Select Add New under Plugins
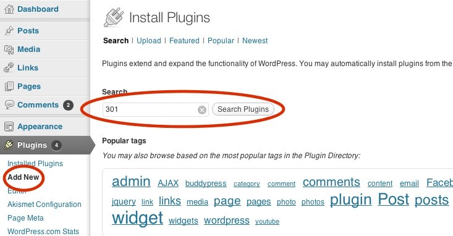Image resolution: width=453 pixels, height=236 pixels. click(x=23, y=177)
